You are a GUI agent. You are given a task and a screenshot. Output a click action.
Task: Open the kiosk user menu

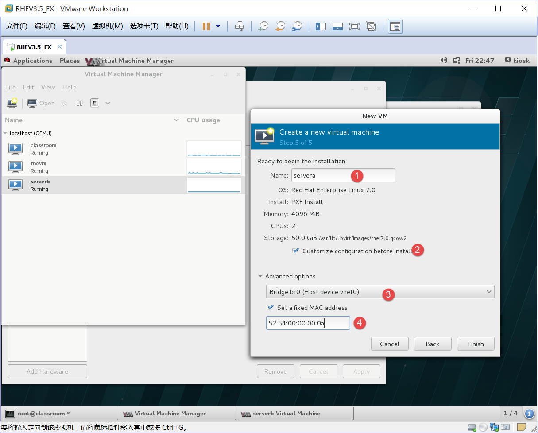[x=517, y=61]
